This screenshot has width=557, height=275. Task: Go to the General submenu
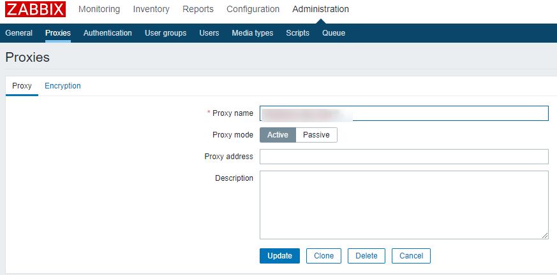coord(19,33)
